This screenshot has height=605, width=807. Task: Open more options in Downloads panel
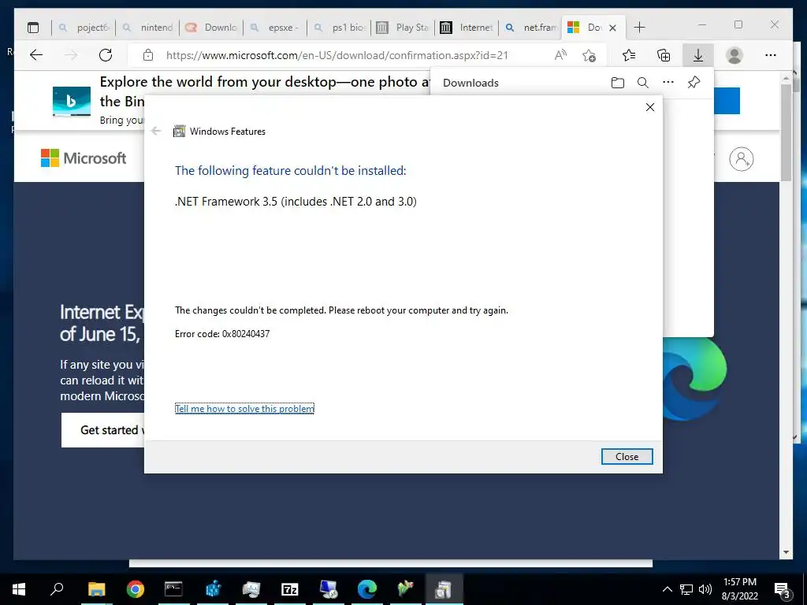click(x=668, y=82)
